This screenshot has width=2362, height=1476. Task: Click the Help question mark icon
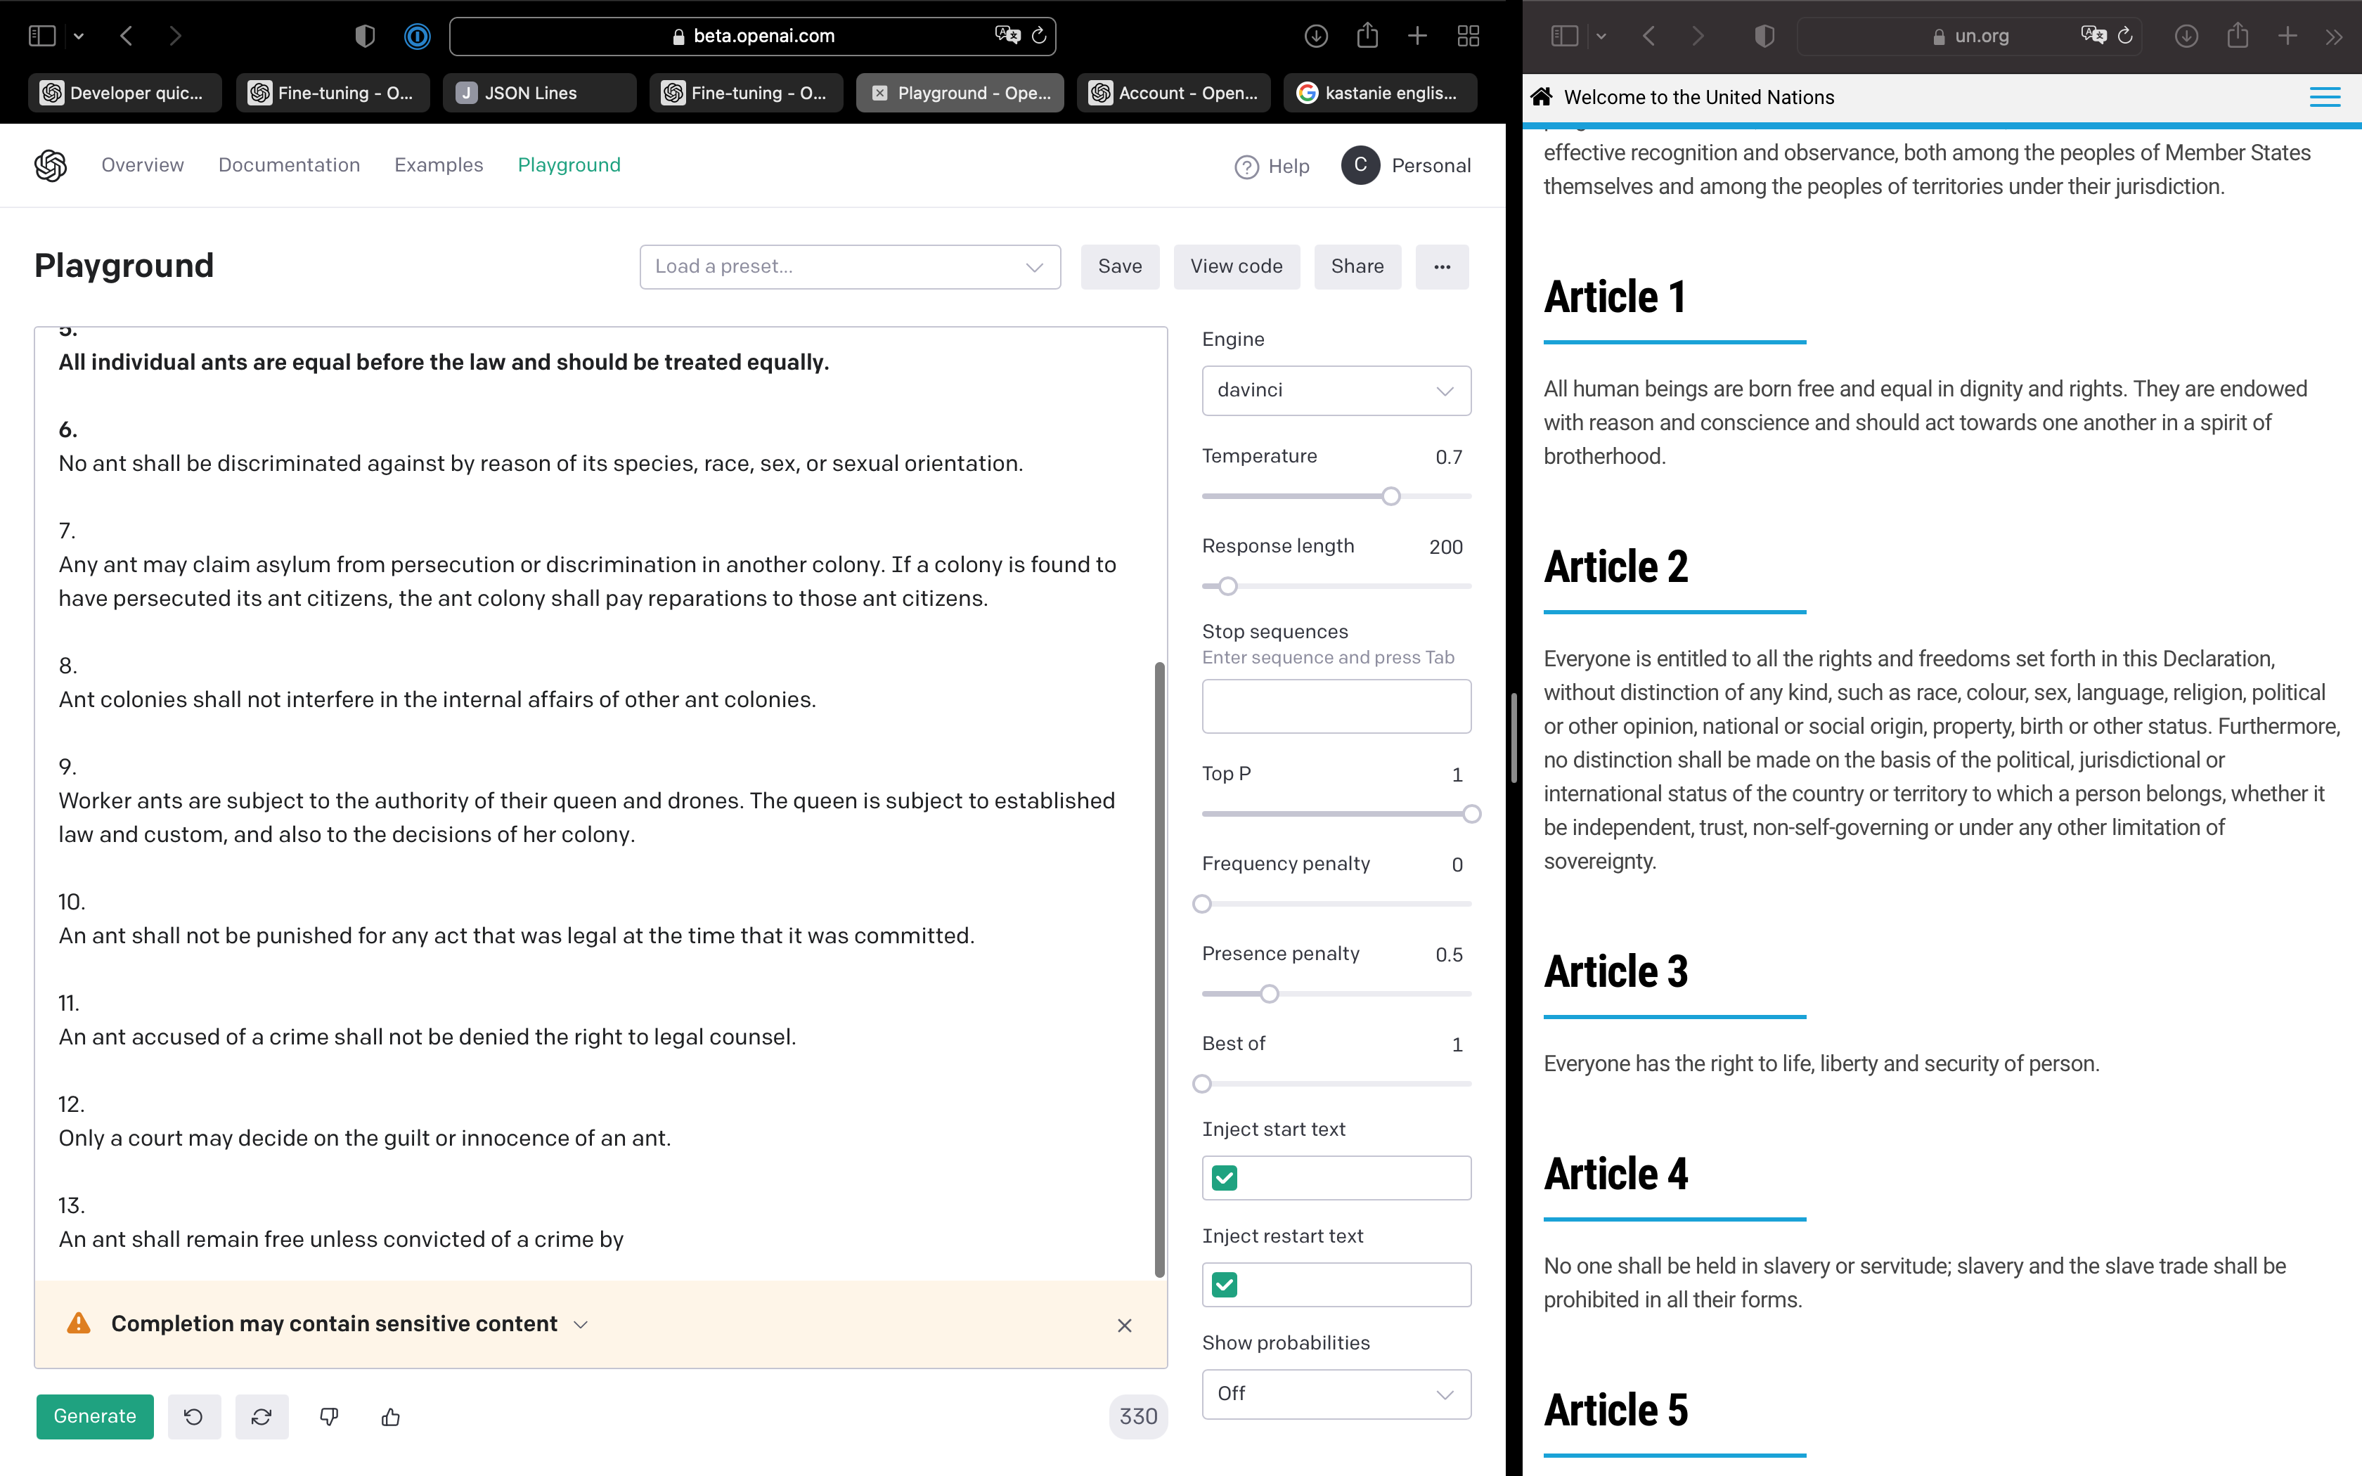tap(1246, 167)
